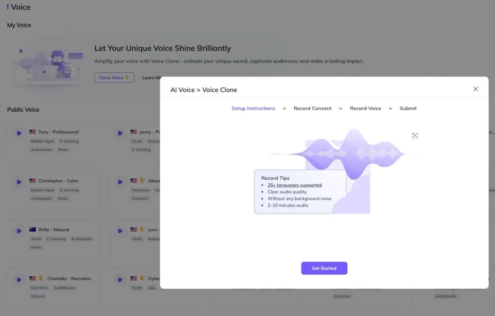Click the US flag next to Christopher - Calm
This screenshot has height=316, width=495.
[x=33, y=181]
